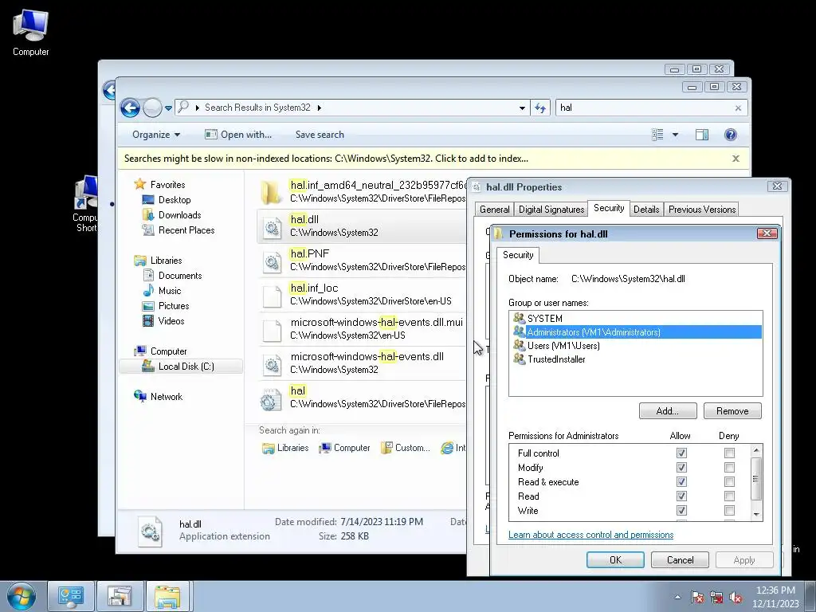Toggle the preview pane icon

(701, 134)
